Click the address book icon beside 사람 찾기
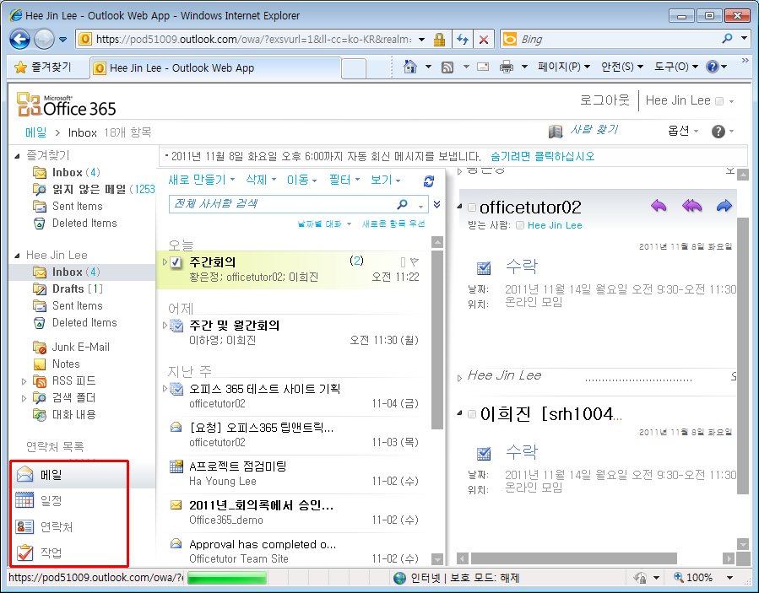Screen dimensions: 759x593 tap(556, 131)
